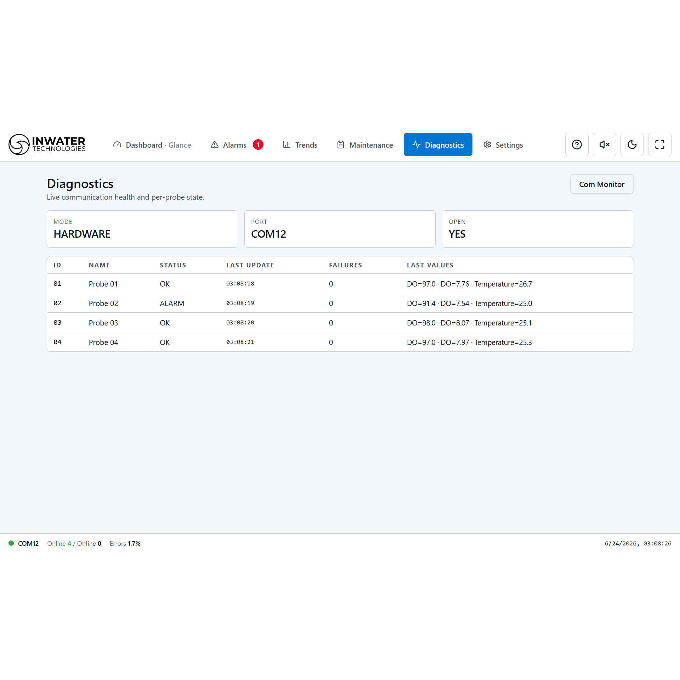Open the Maintenance tab
The width and height of the screenshot is (680, 680).
tap(365, 145)
